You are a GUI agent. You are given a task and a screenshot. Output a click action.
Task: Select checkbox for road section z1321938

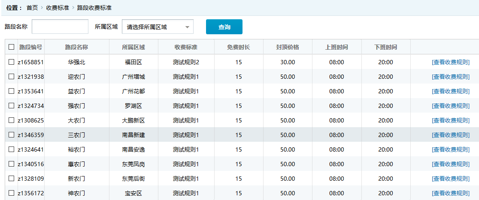click(12, 77)
